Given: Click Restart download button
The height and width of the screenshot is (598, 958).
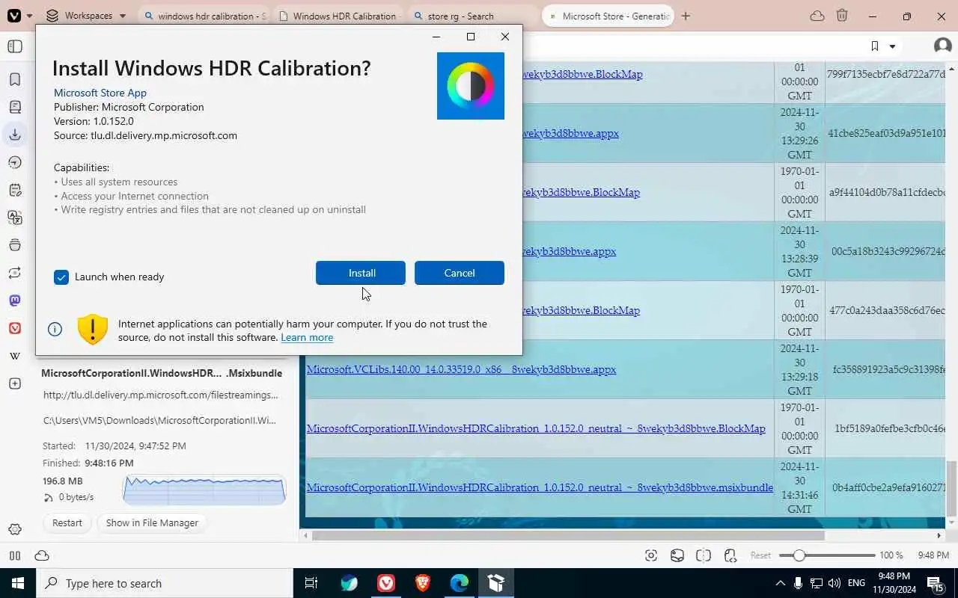Looking at the screenshot, I should pyautogui.click(x=67, y=523).
